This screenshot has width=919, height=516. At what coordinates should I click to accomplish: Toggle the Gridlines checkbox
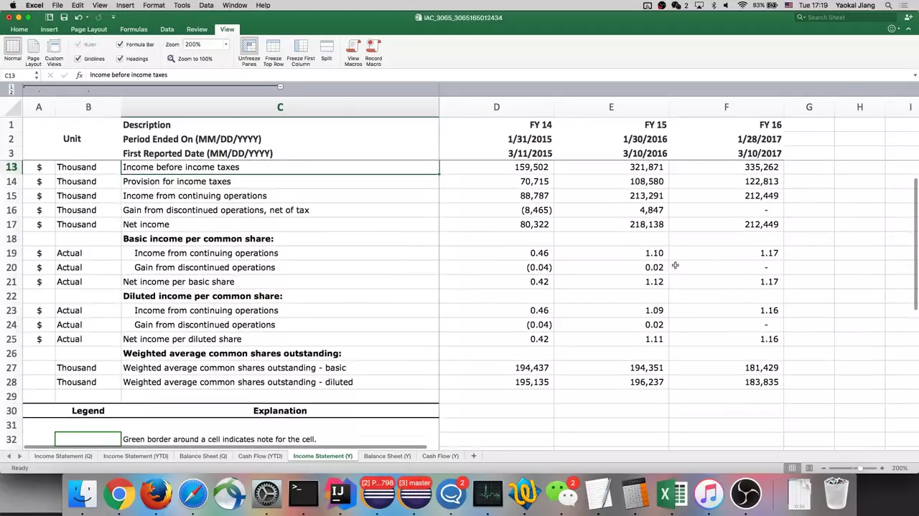(78, 59)
